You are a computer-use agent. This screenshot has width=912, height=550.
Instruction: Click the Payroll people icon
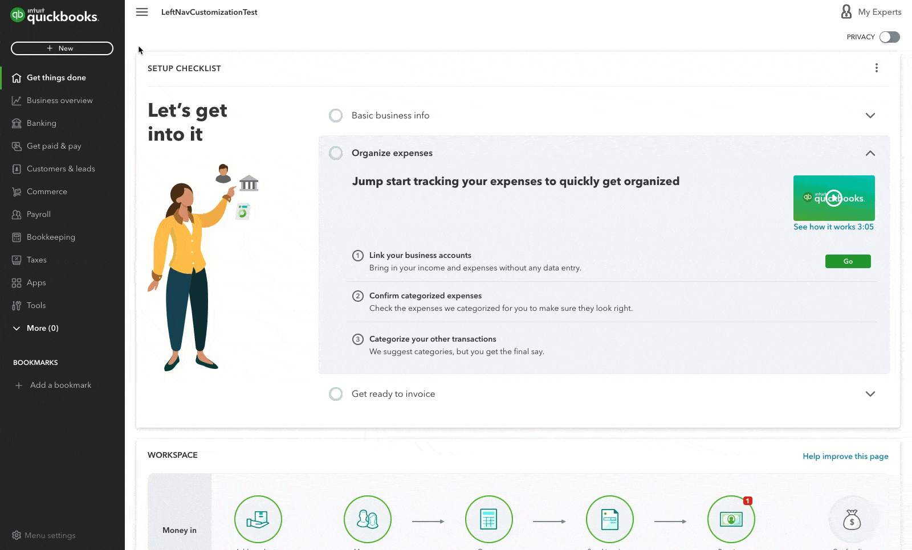17,215
